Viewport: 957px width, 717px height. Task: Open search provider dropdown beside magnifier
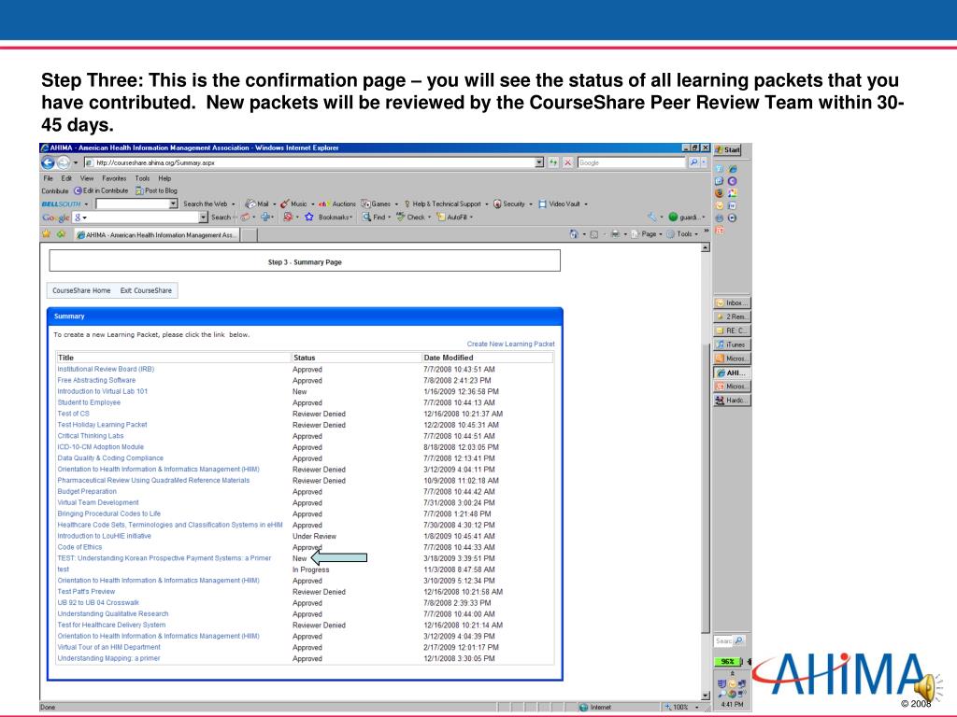coord(704,162)
